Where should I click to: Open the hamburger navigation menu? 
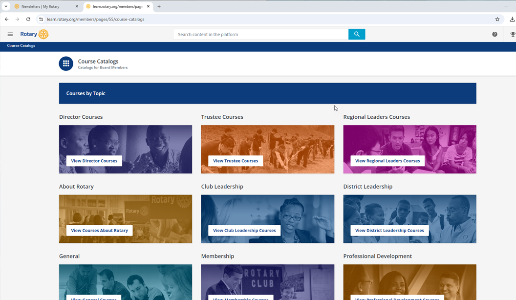click(x=10, y=34)
